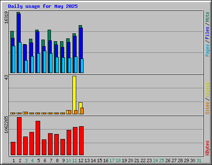Click the red KBytes bar for day 2
Image resolution: width=212 pixels, height=165 pixels.
click(19, 136)
